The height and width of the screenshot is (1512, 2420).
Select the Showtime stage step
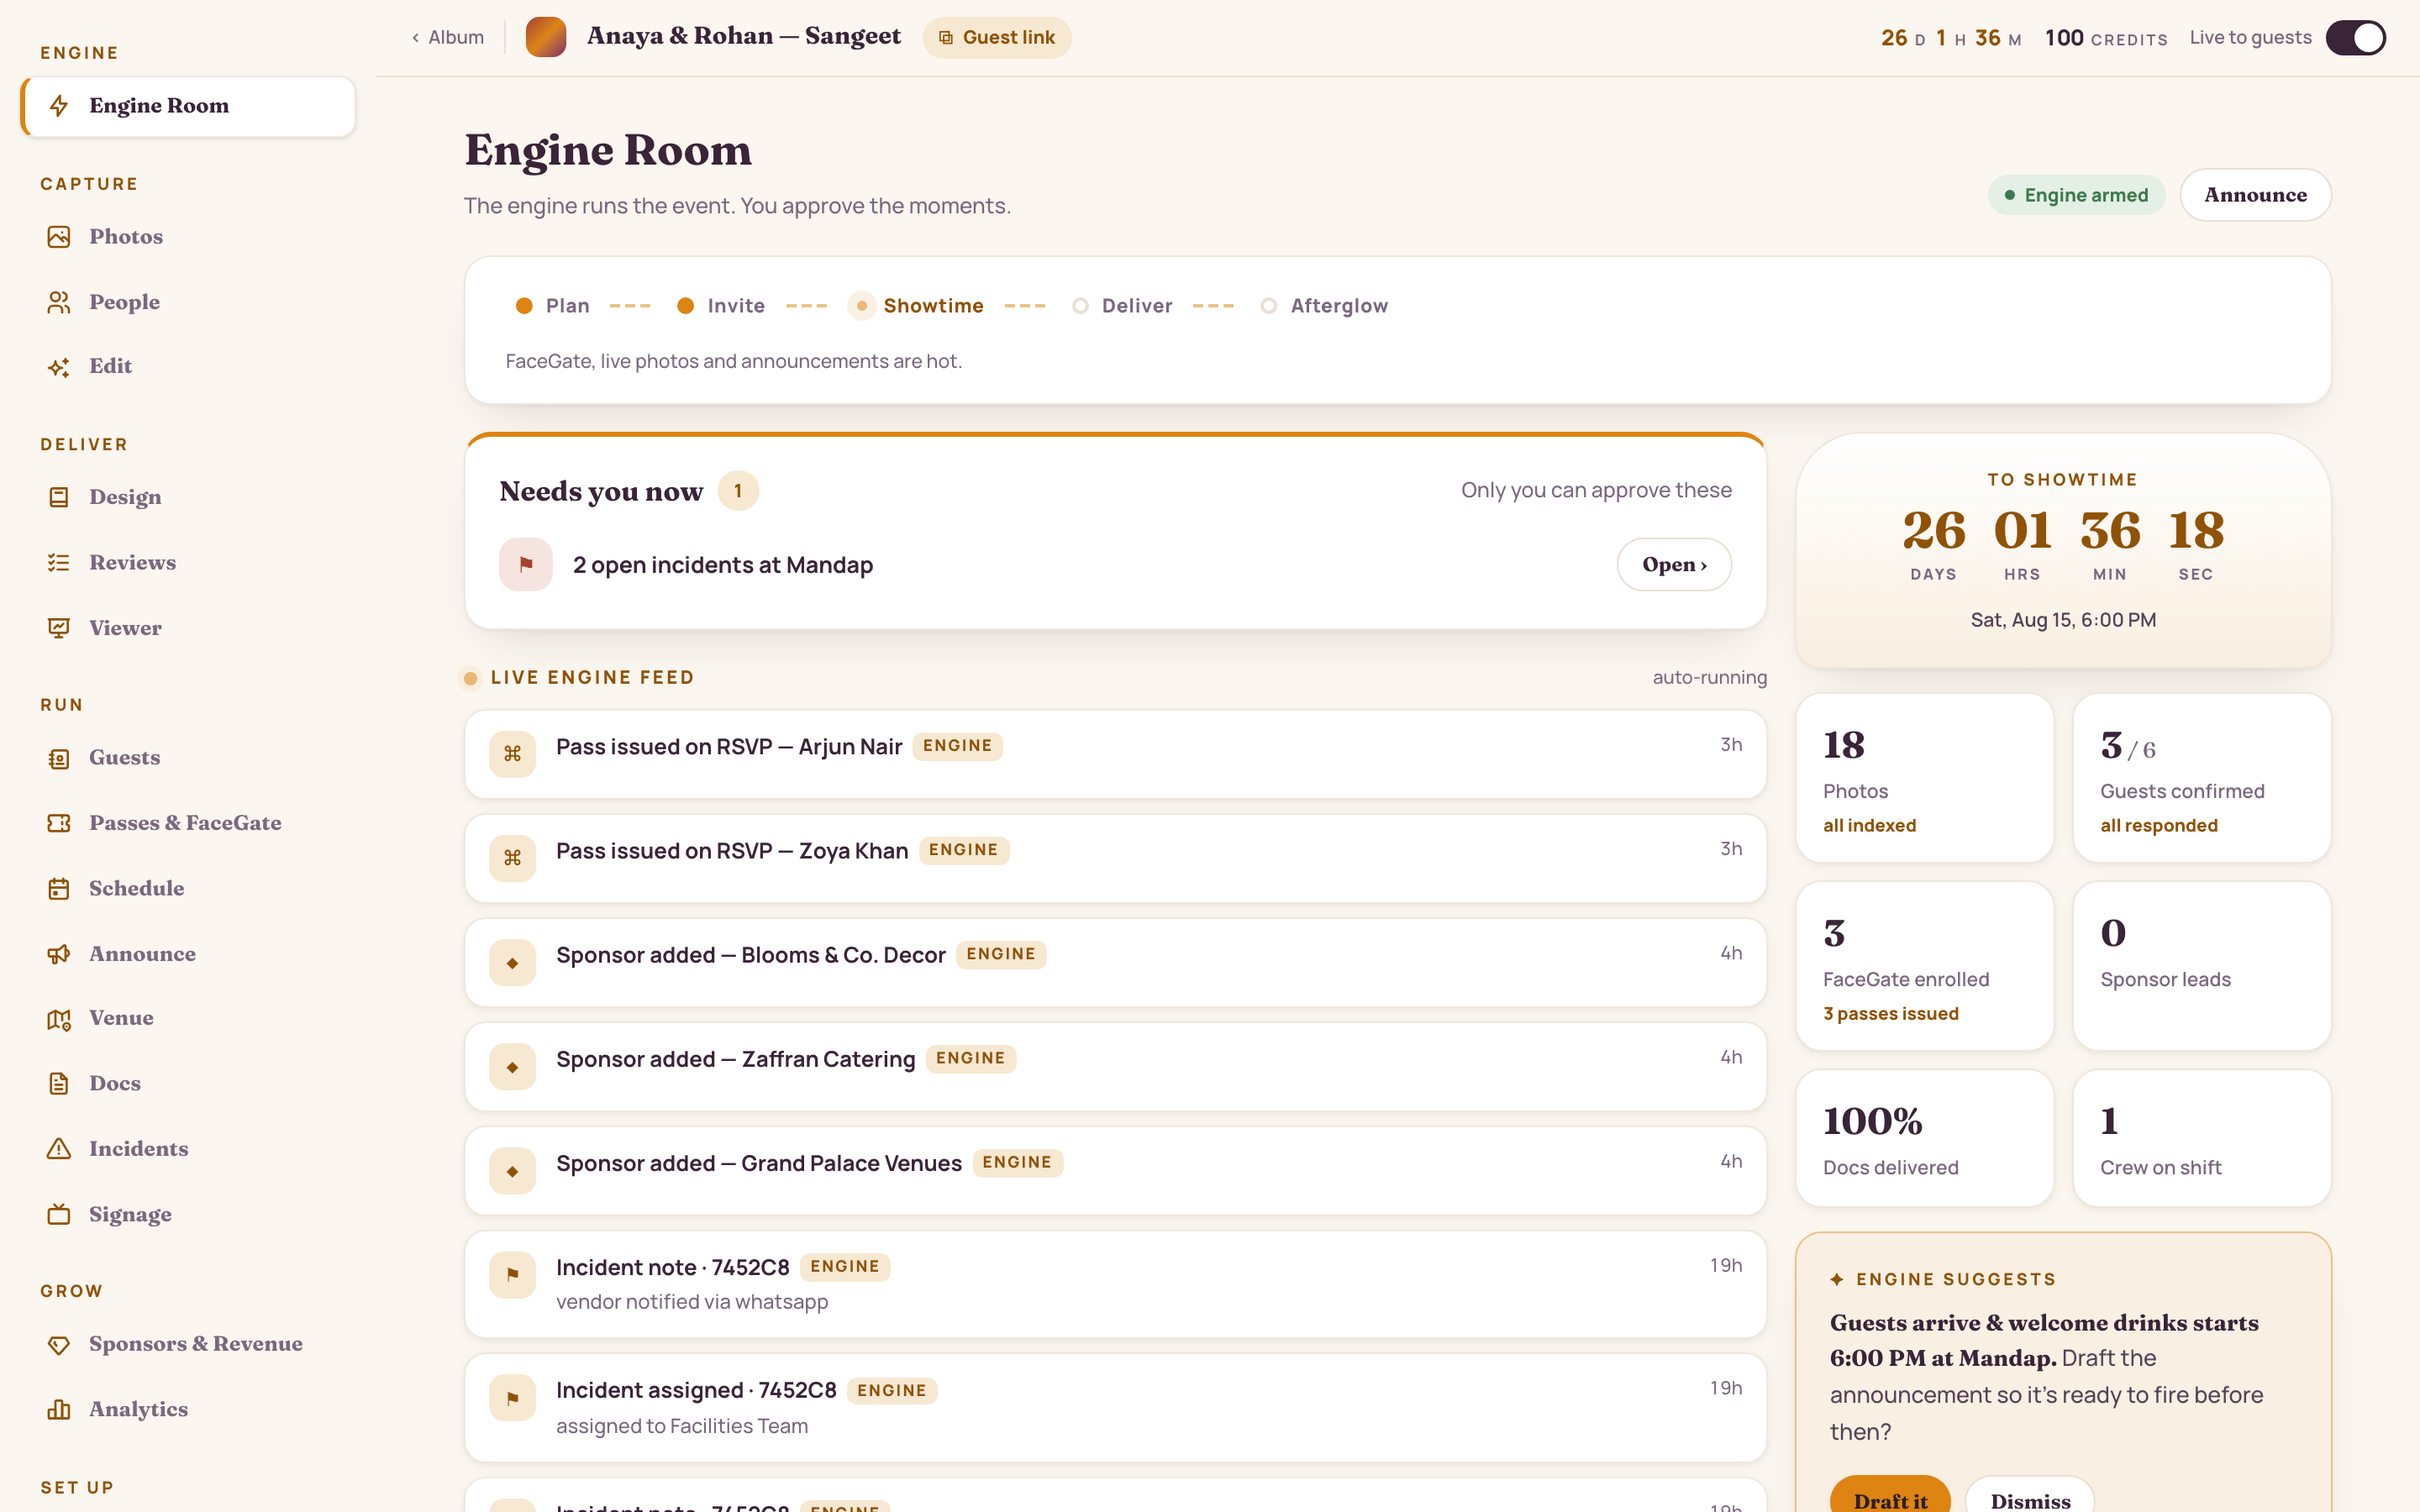(916, 306)
